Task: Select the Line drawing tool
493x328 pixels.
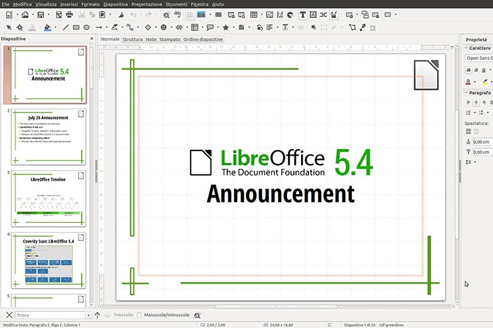Action: [65, 27]
